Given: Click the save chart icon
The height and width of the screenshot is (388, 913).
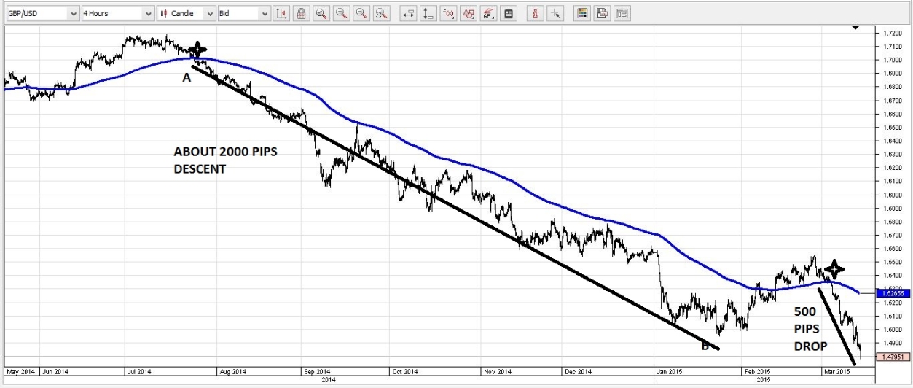Looking at the screenshot, I should pos(602,13).
